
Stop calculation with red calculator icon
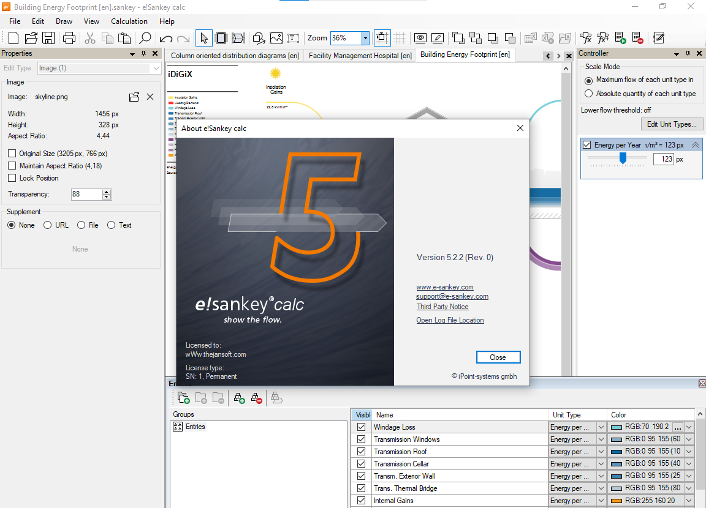click(x=637, y=38)
